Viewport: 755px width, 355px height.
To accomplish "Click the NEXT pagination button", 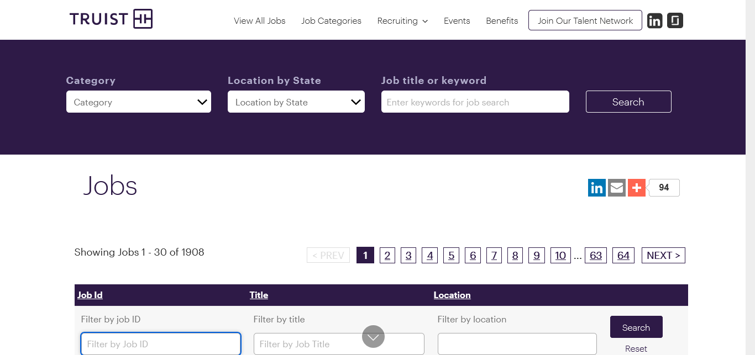I will pyautogui.click(x=663, y=255).
